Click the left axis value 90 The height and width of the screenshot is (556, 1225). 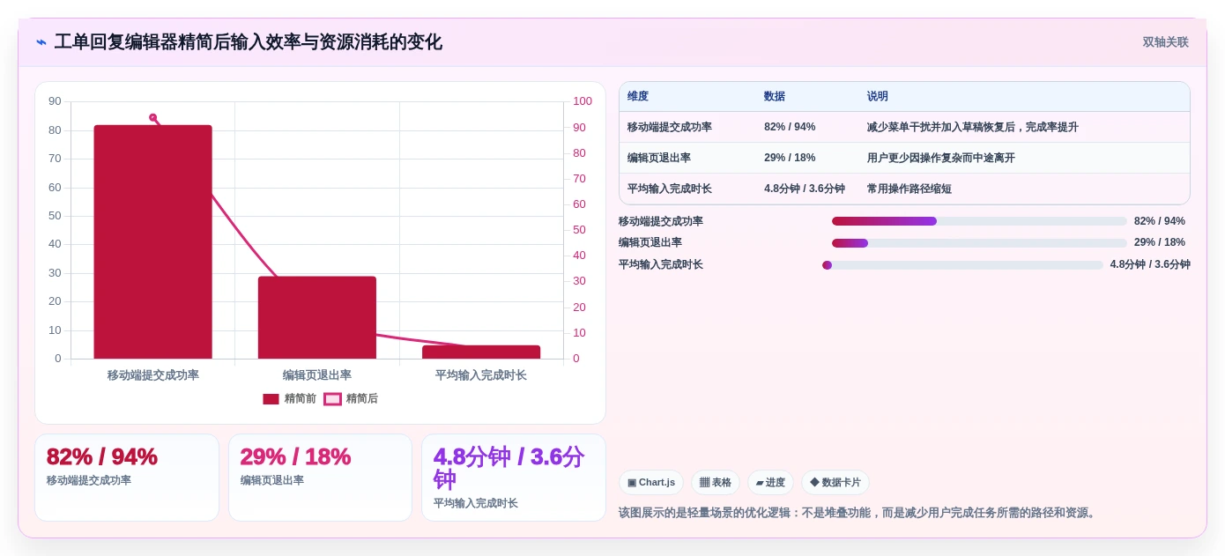[x=55, y=101]
